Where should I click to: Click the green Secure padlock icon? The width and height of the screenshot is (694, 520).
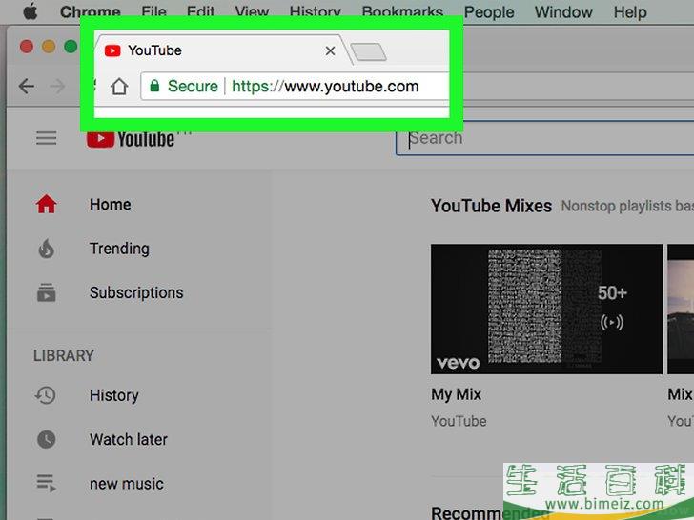click(154, 86)
